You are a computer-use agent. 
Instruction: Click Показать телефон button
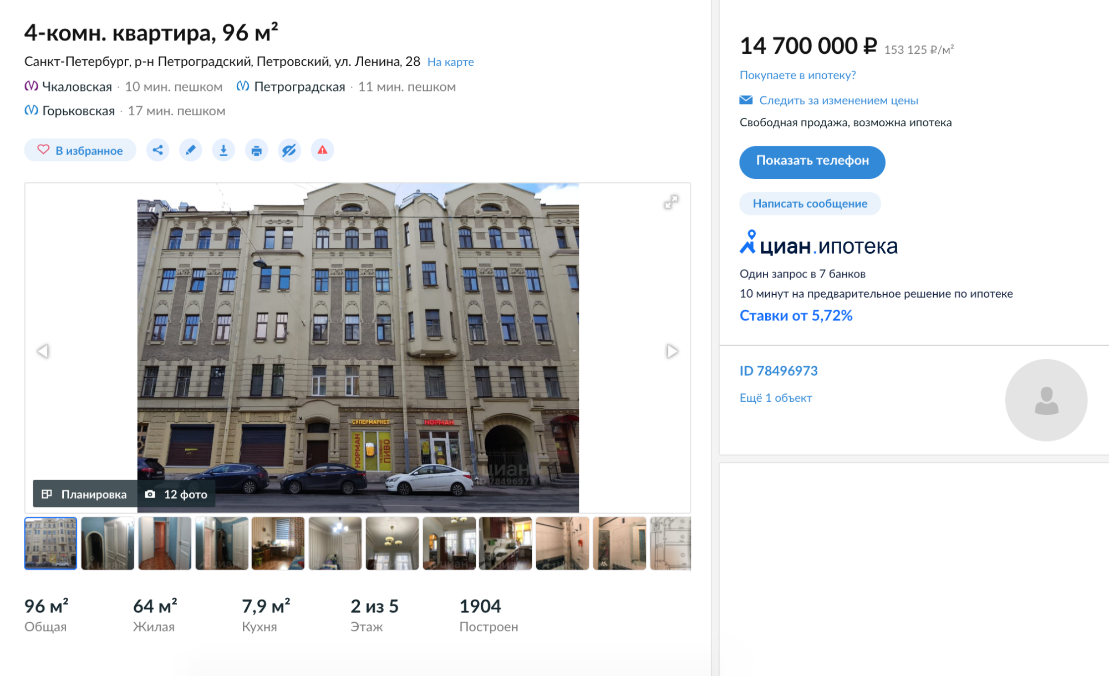click(812, 162)
